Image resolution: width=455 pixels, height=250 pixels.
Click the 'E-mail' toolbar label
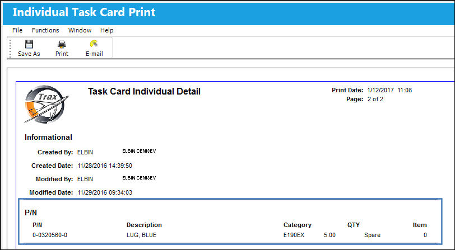pos(94,54)
